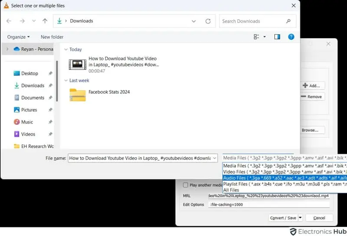Choose Media Files filter option
The height and width of the screenshot is (236, 347).
285,166
